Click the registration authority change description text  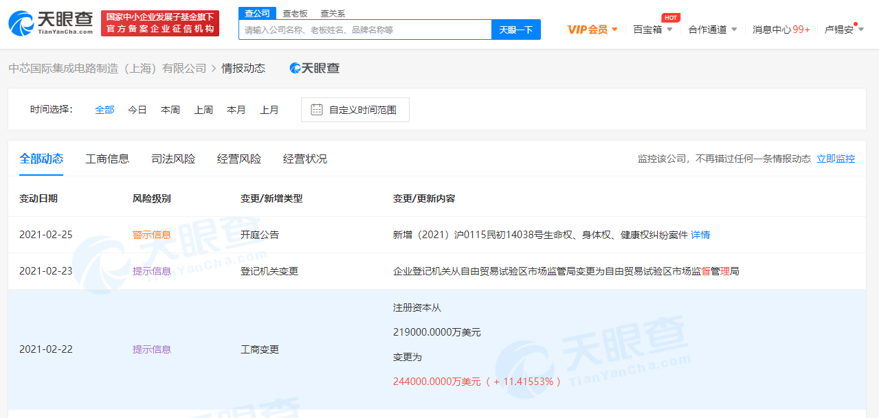tap(566, 271)
